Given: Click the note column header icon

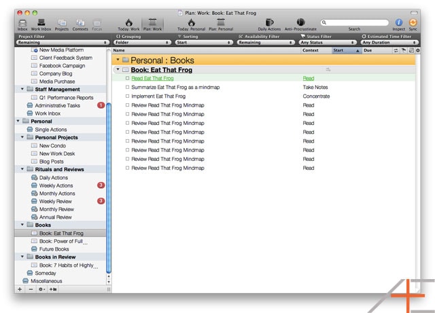Looking at the screenshot, I should click(x=411, y=50).
